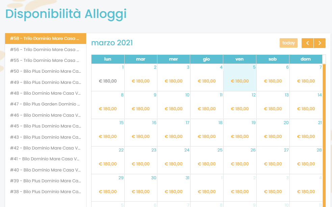Go to previous month with left chevron
The height and width of the screenshot is (207, 332).
(307, 43)
